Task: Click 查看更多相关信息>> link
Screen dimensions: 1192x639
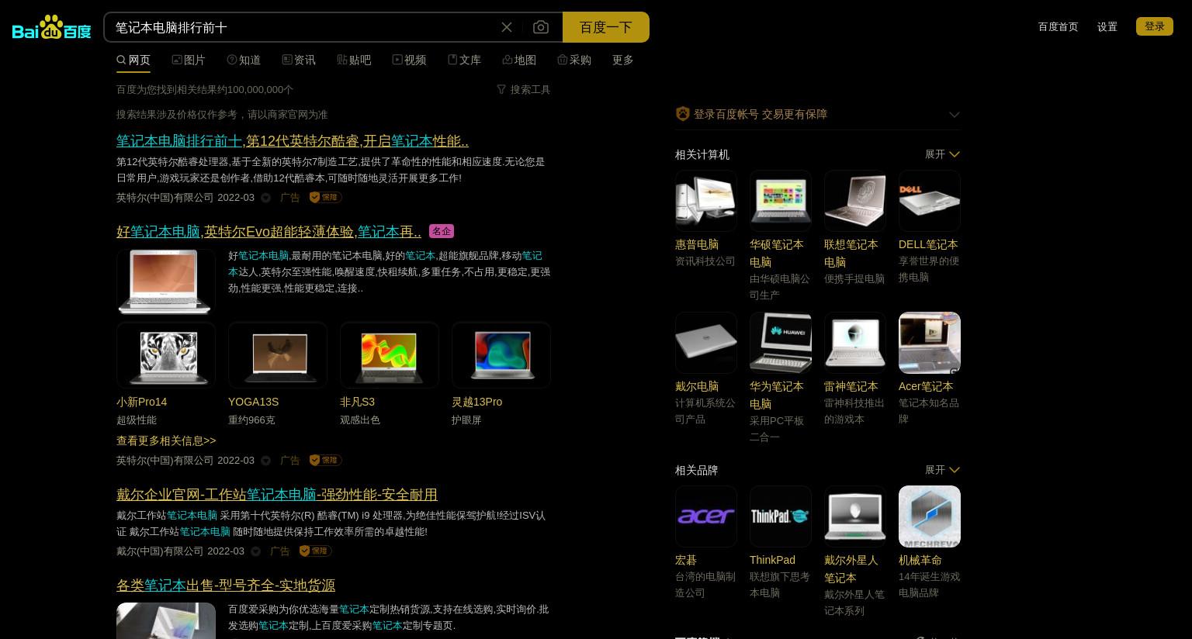Action: point(166,440)
